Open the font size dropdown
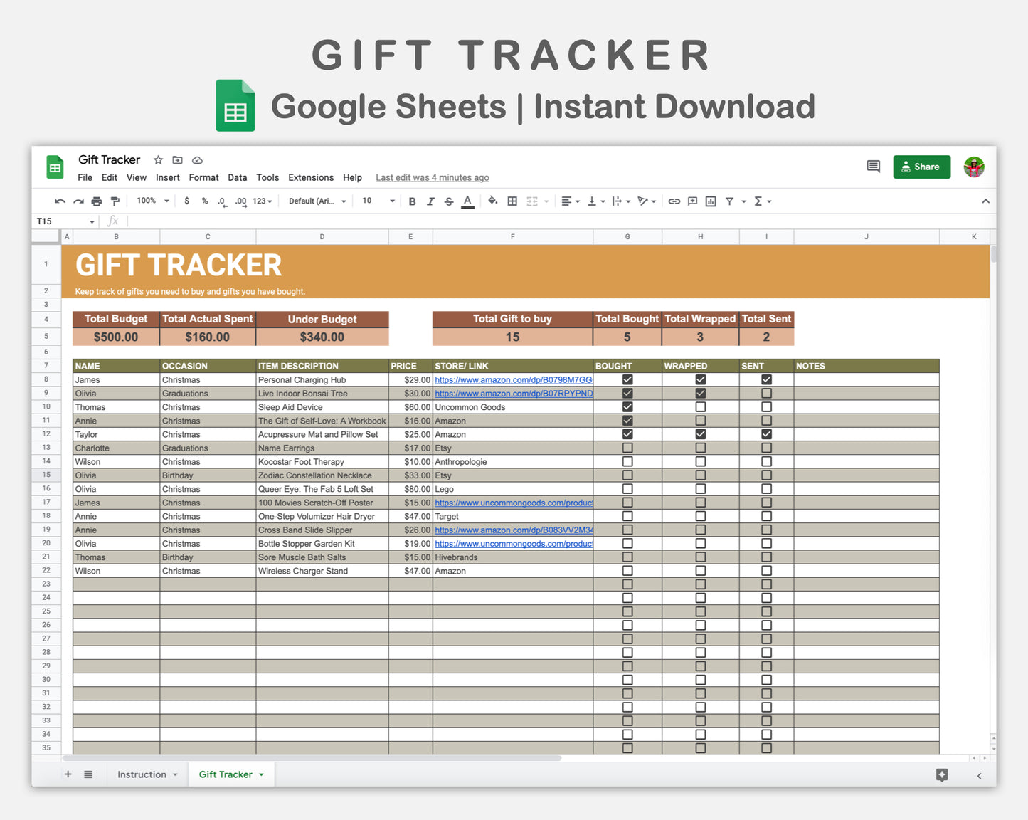This screenshot has height=820, width=1028. (377, 201)
